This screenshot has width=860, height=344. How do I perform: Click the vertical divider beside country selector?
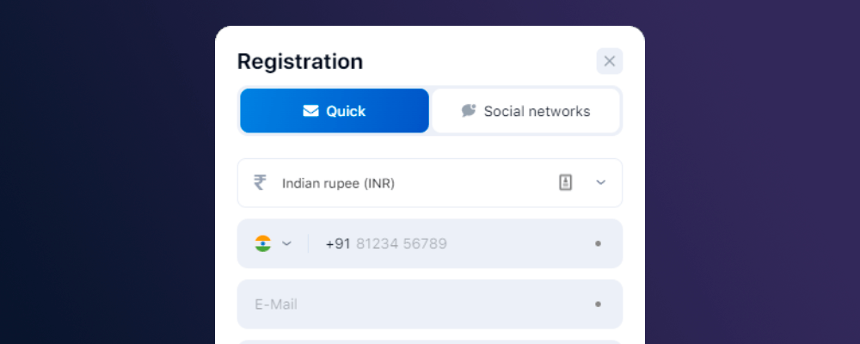(309, 243)
